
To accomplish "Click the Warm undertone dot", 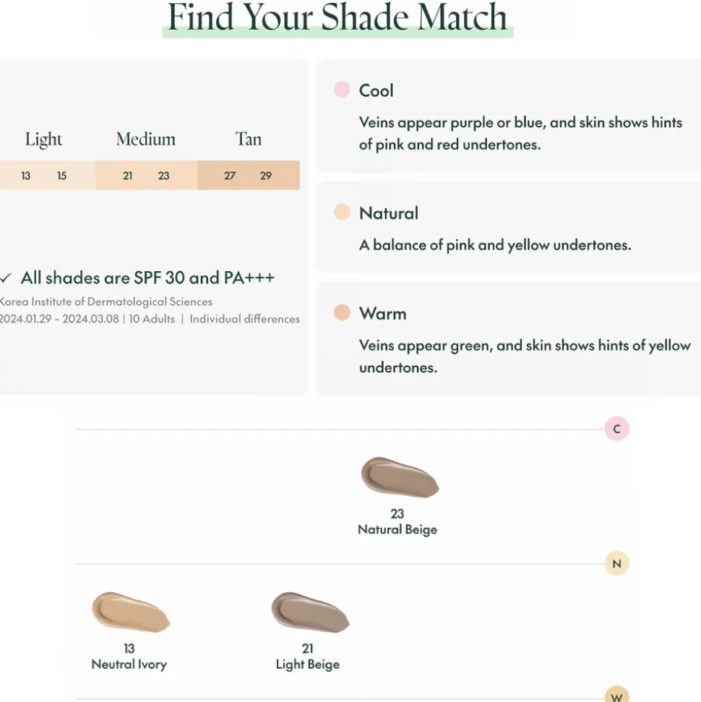I will (x=342, y=312).
